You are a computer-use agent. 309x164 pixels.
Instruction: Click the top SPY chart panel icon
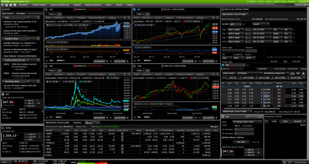coord(134,9)
